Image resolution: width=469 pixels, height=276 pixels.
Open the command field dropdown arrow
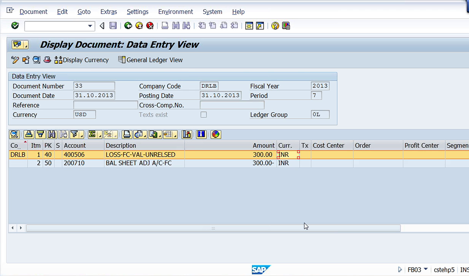[x=90, y=26]
